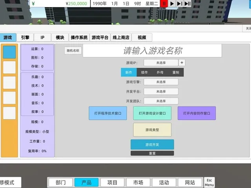Open the 开发团队 selection dropdown
The height and width of the screenshot is (188, 251).
tap(161, 101)
